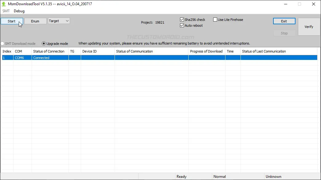
Task: Select SMT Download mode
Action: tap(2, 43)
